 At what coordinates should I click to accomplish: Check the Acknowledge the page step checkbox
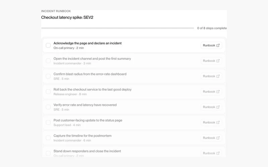(x=48, y=45)
